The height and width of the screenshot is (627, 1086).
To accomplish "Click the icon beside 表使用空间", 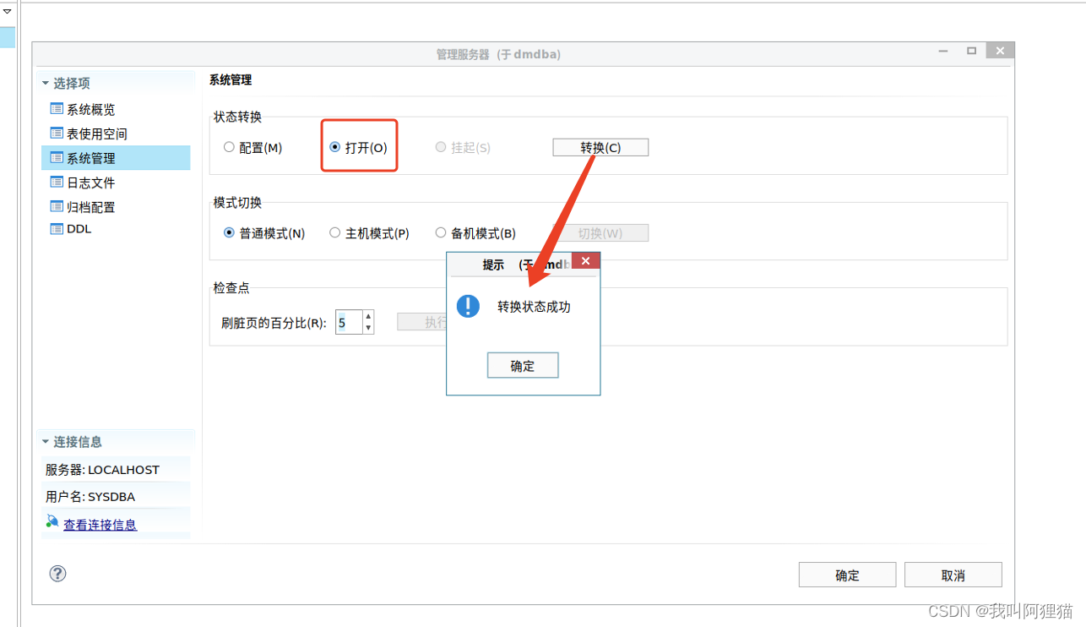I will coord(57,133).
